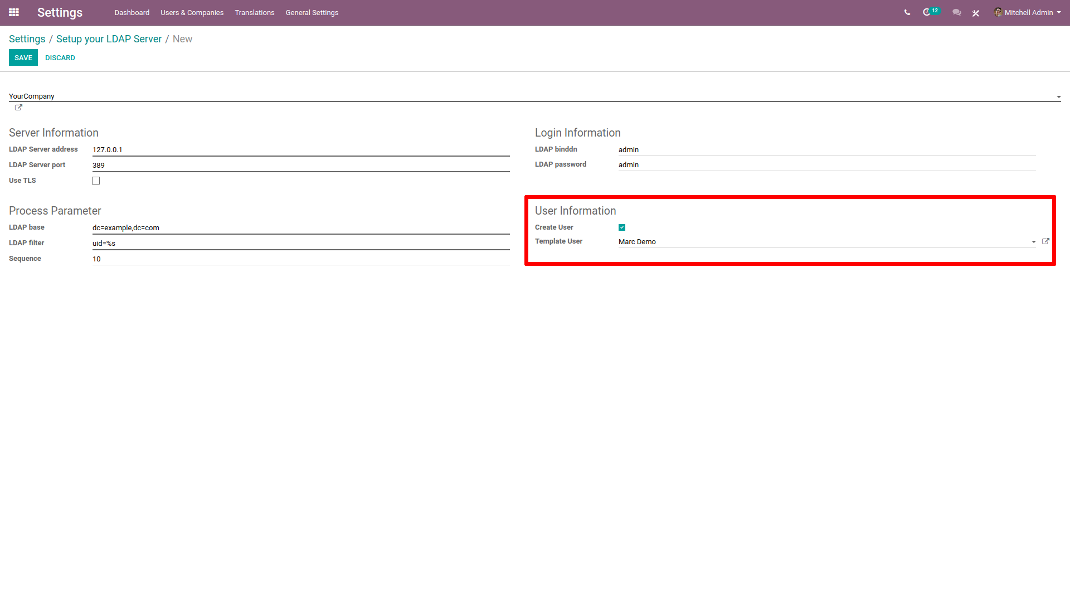Image resolution: width=1070 pixels, height=602 pixels.
Task: Enable the Use TLS checkbox
Action: pyautogui.click(x=96, y=180)
